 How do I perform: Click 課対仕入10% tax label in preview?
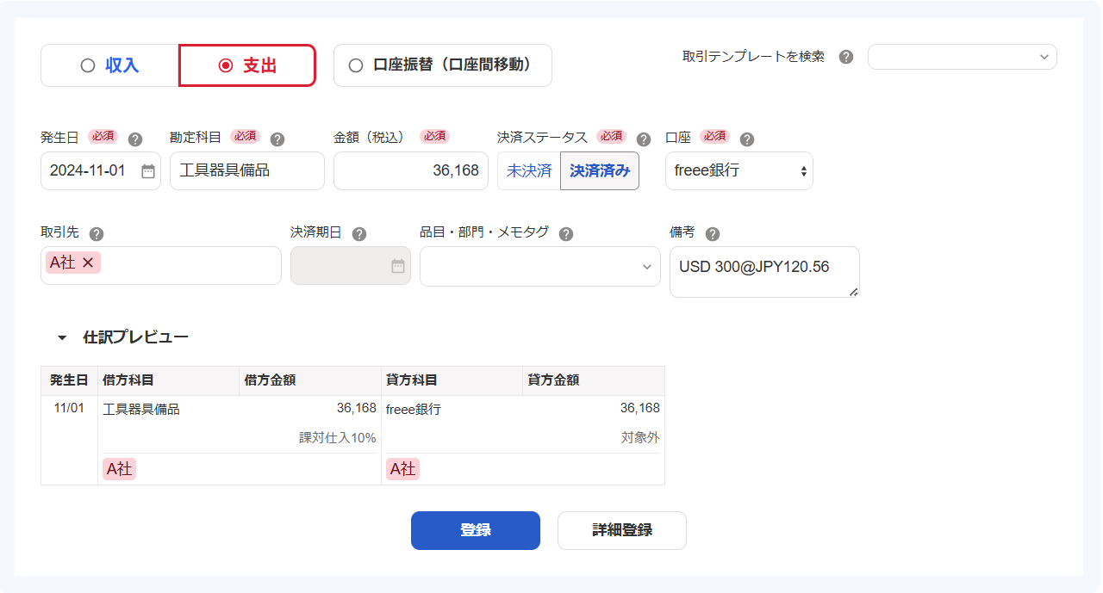(338, 438)
